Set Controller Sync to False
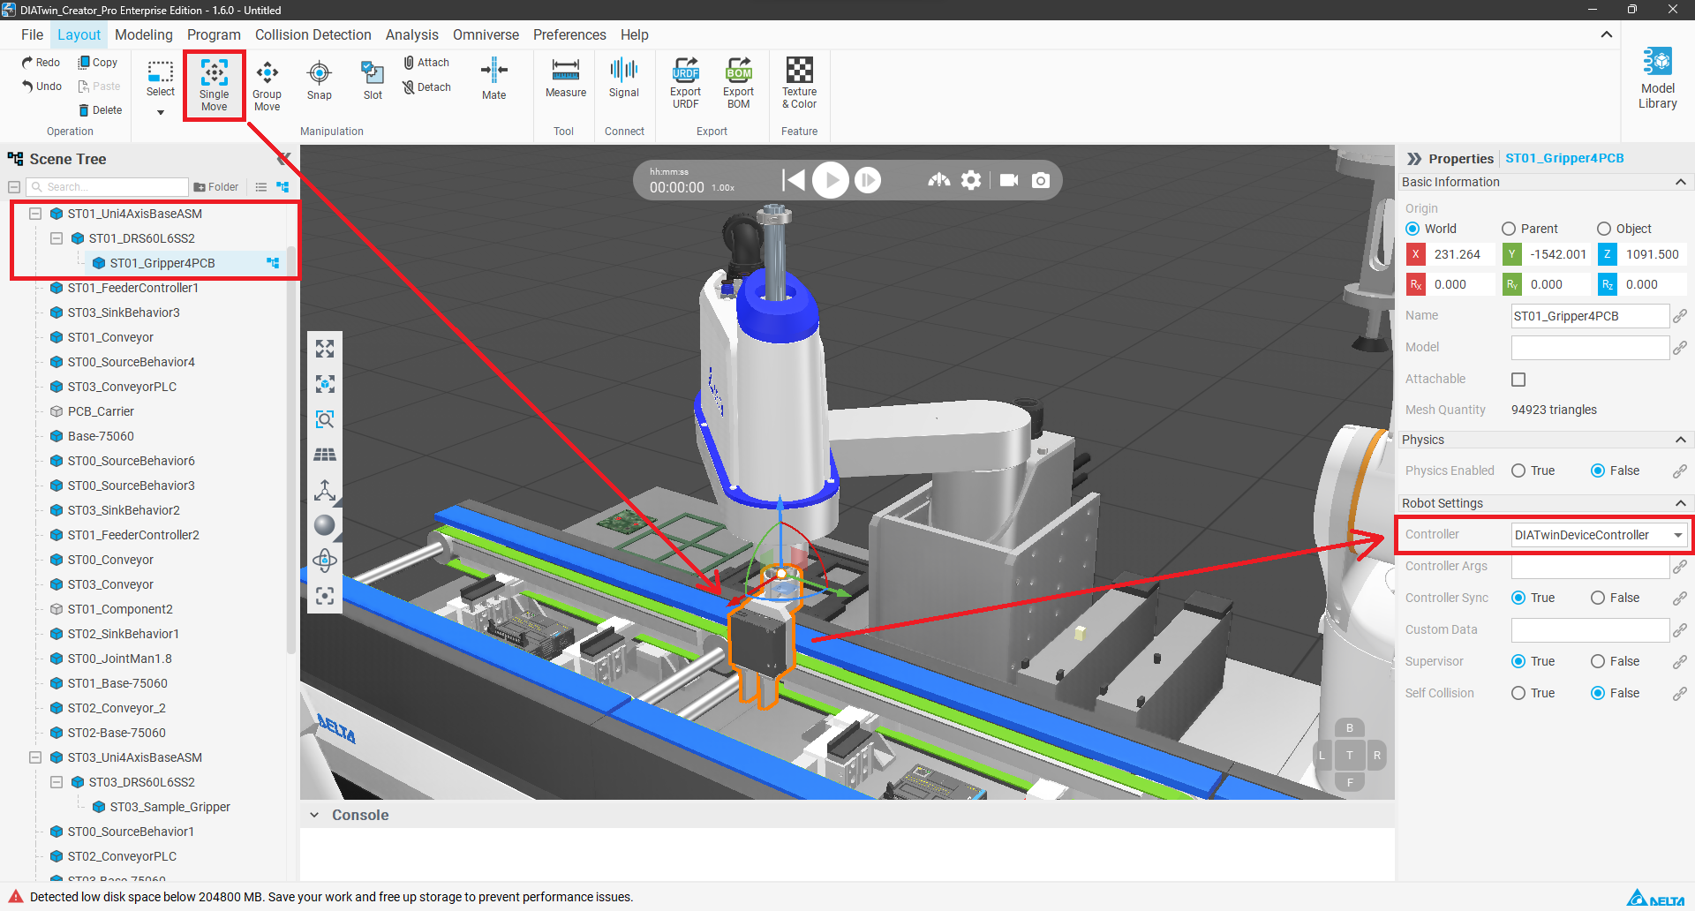1695x911 pixels. (1598, 598)
